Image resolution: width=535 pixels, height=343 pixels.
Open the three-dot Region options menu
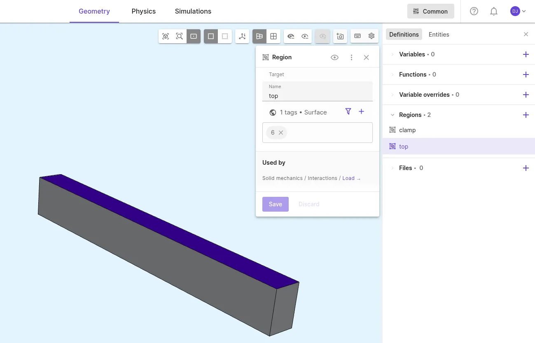(351, 58)
